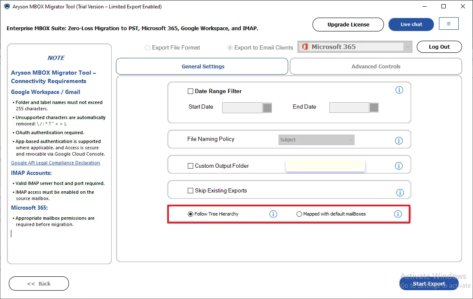The image size is (473, 299).
Task: Enable the Date Range Filter checkbox
Action: point(190,91)
